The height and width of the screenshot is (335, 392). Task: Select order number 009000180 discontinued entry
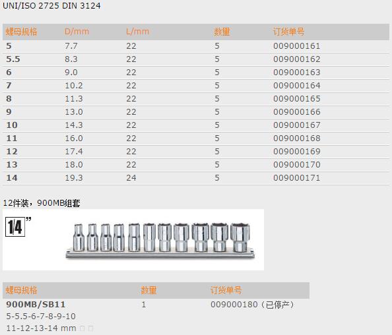252,305
